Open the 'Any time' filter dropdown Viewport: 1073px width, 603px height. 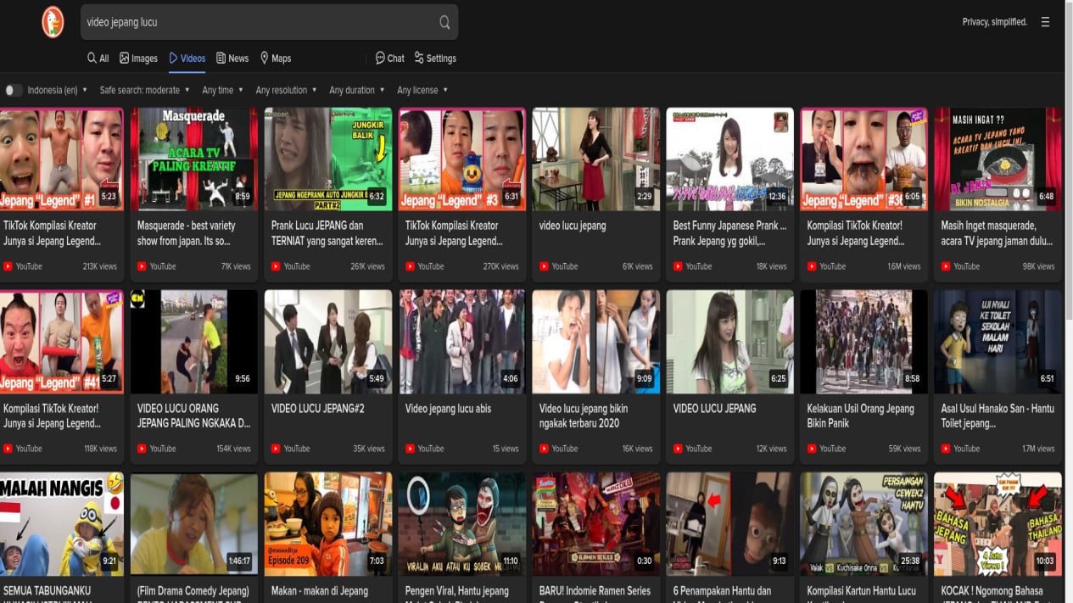[219, 90]
